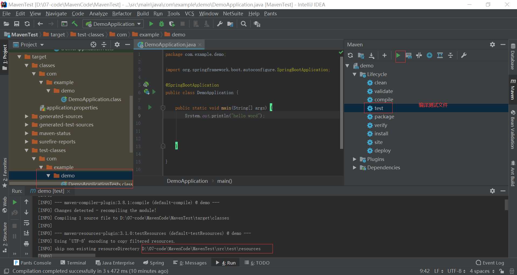Collapse test-classes folder
The width and height of the screenshot is (517, 275).
[26, 150]
